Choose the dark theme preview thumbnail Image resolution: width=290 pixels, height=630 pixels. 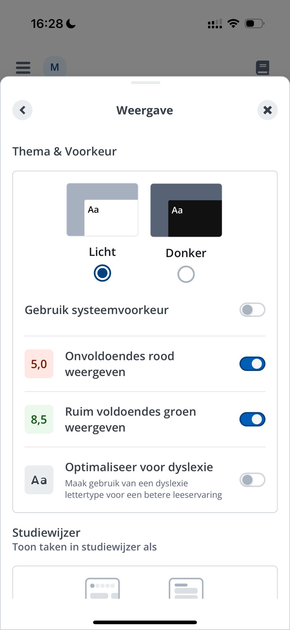pyautogui.click(x=186, y=210)
